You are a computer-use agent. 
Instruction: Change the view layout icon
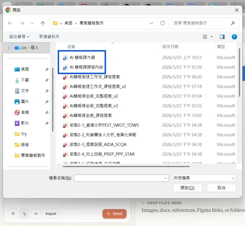(x=205, y=37)
